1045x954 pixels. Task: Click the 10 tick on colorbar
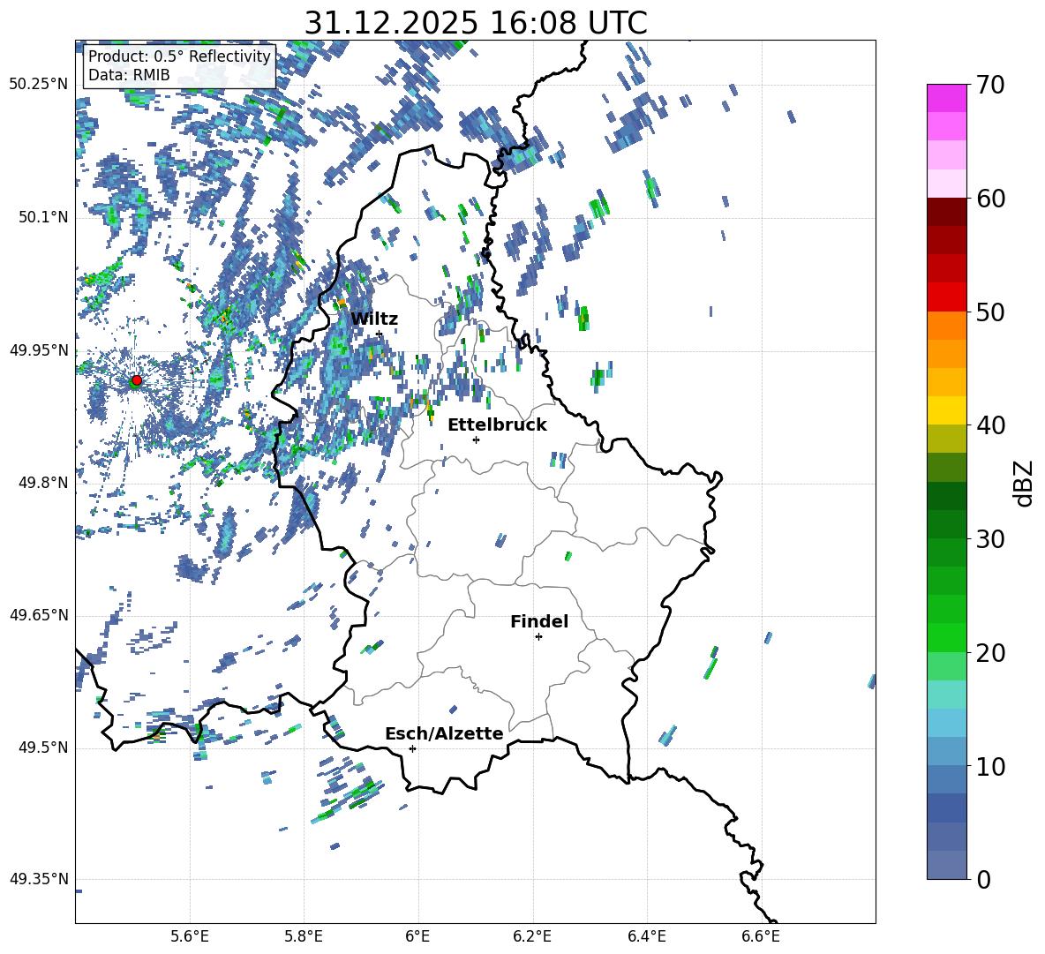990,766
